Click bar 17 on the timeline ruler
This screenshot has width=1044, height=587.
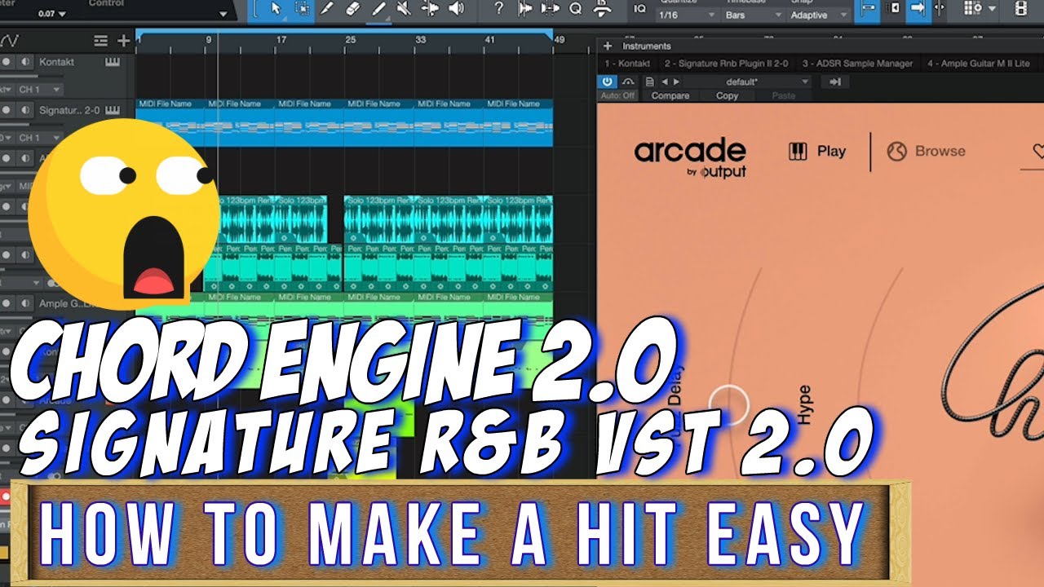(x=281, y=40)
